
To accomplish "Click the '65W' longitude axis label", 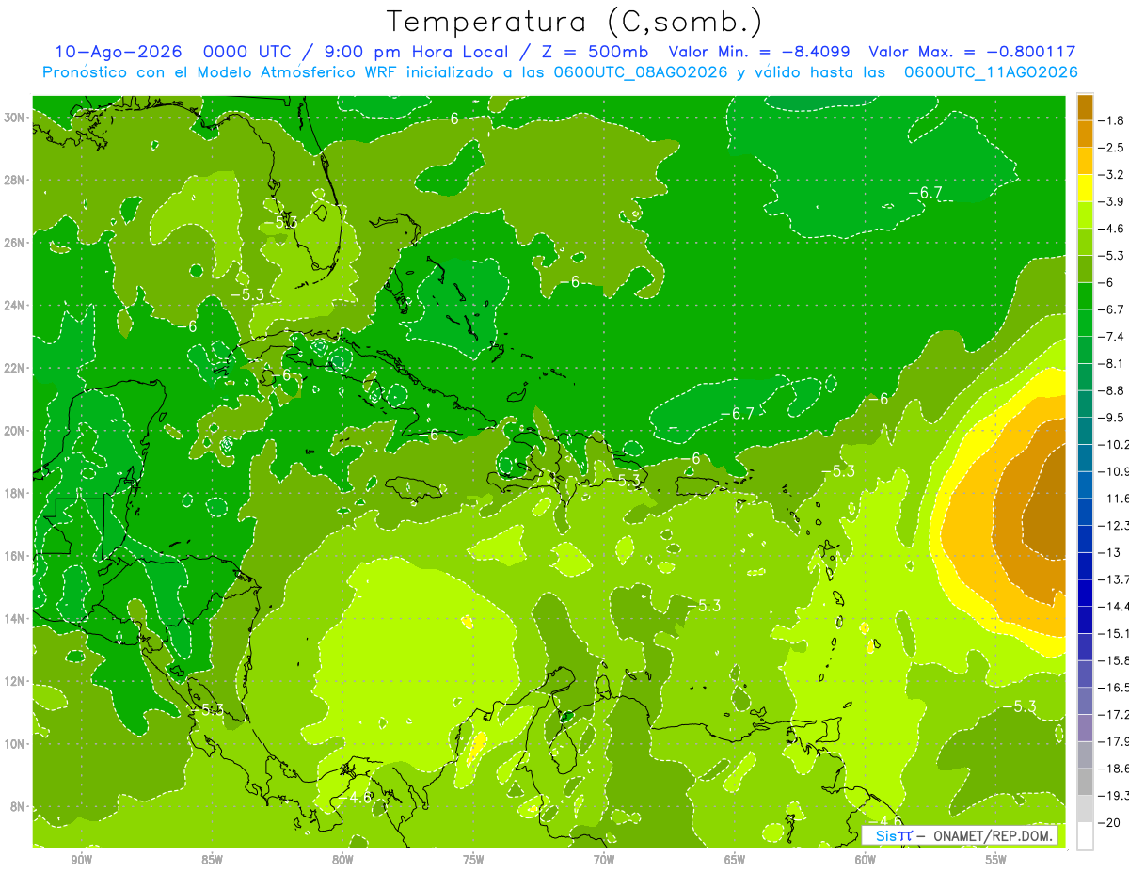I will [x=735, y=860].
